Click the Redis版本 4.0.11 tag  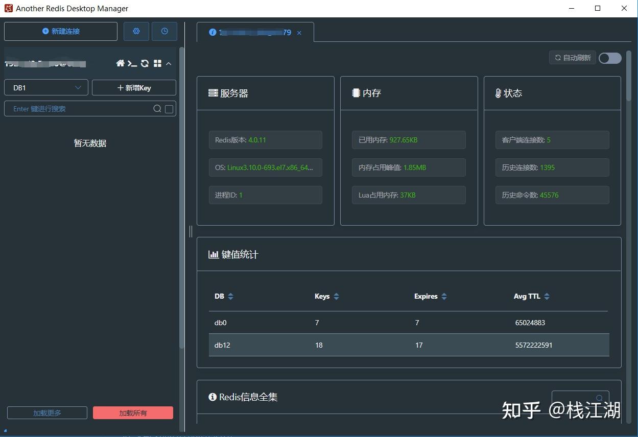coord(266,140)
